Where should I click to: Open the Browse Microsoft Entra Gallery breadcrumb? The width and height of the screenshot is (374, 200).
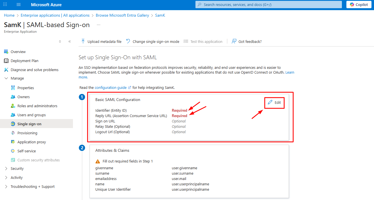tap(123, 15)
